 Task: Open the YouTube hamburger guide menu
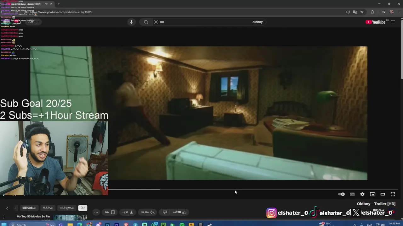tap(393, 22)
